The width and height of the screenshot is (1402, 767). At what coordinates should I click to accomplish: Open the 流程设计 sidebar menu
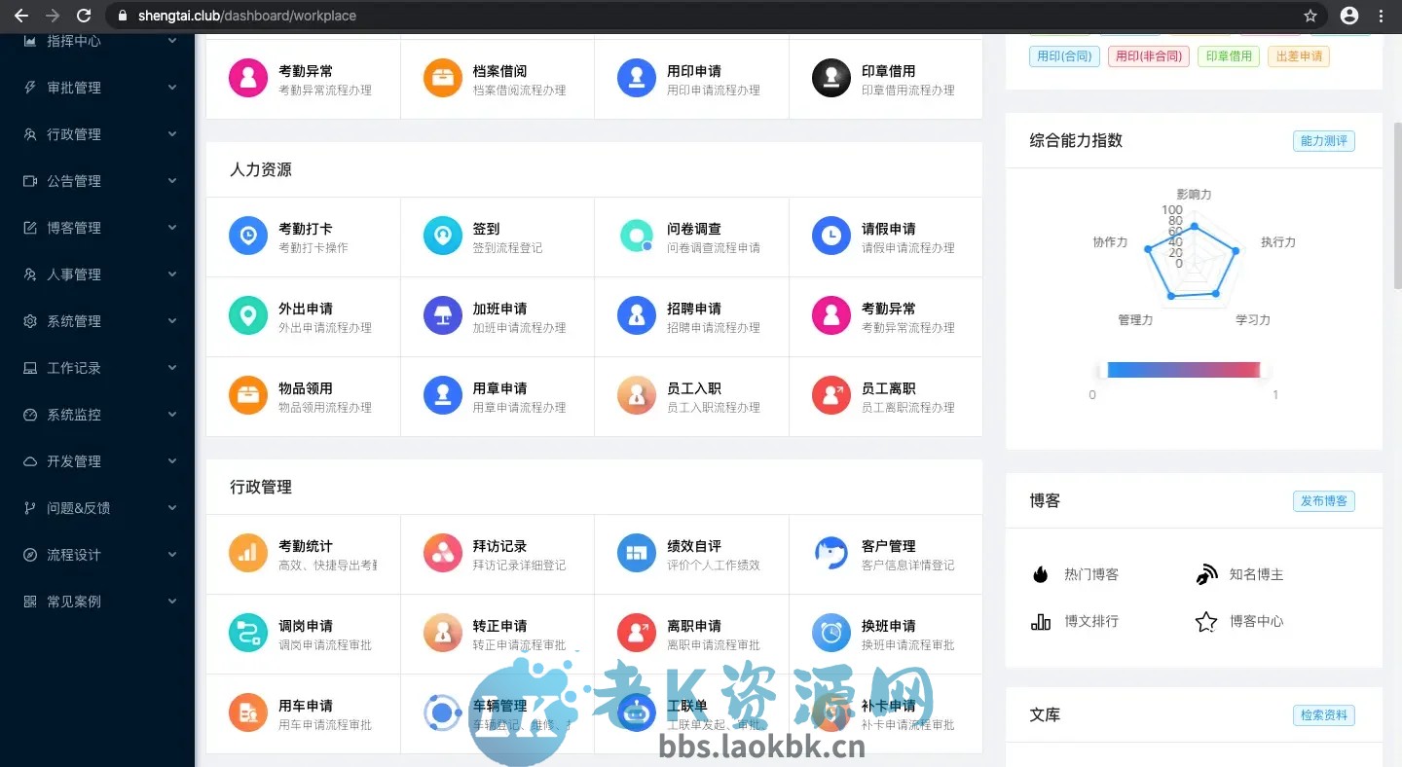(97, 555)
